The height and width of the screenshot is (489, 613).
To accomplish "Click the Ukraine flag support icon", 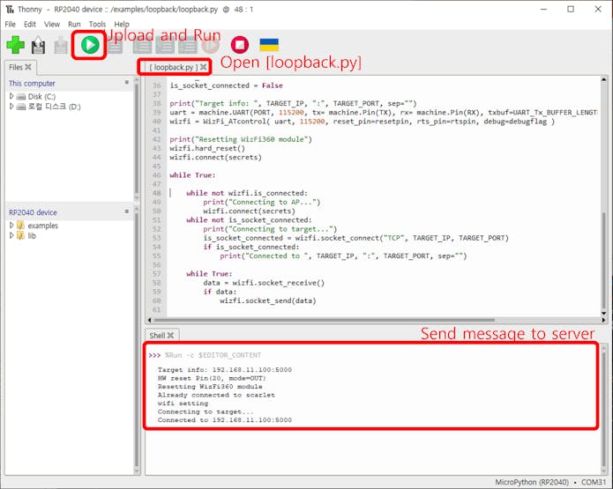I will tap(269, 45).
